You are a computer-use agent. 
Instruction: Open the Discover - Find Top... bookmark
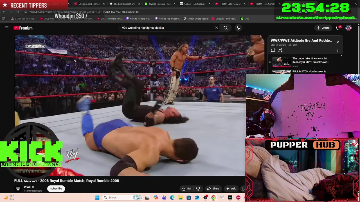click(224, 19)
